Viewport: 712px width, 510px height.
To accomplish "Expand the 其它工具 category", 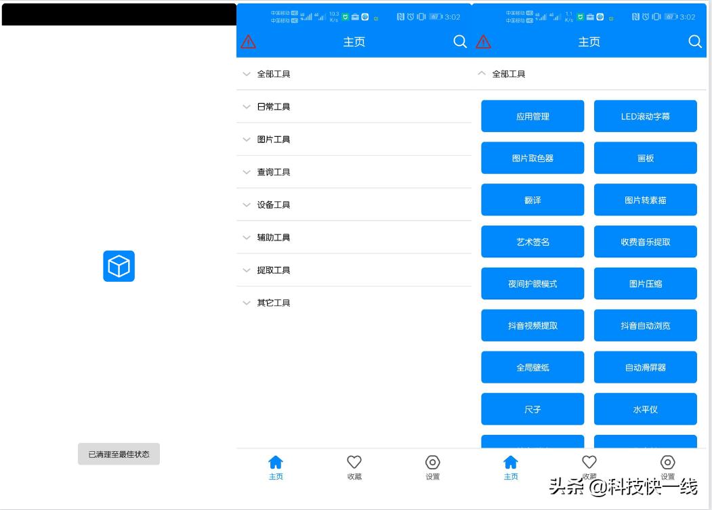I will (x=274, y=303).
